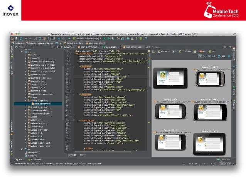Click the layout-large-land breadcrumb
This screenshot has height=184, width=246.
74,43
